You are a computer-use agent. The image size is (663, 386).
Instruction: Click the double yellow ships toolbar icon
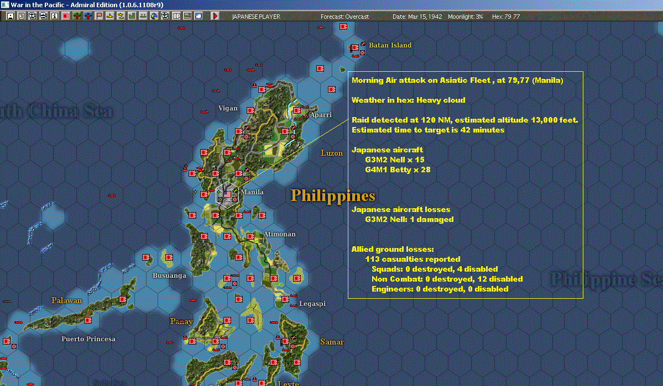click(x=121, y=16)
